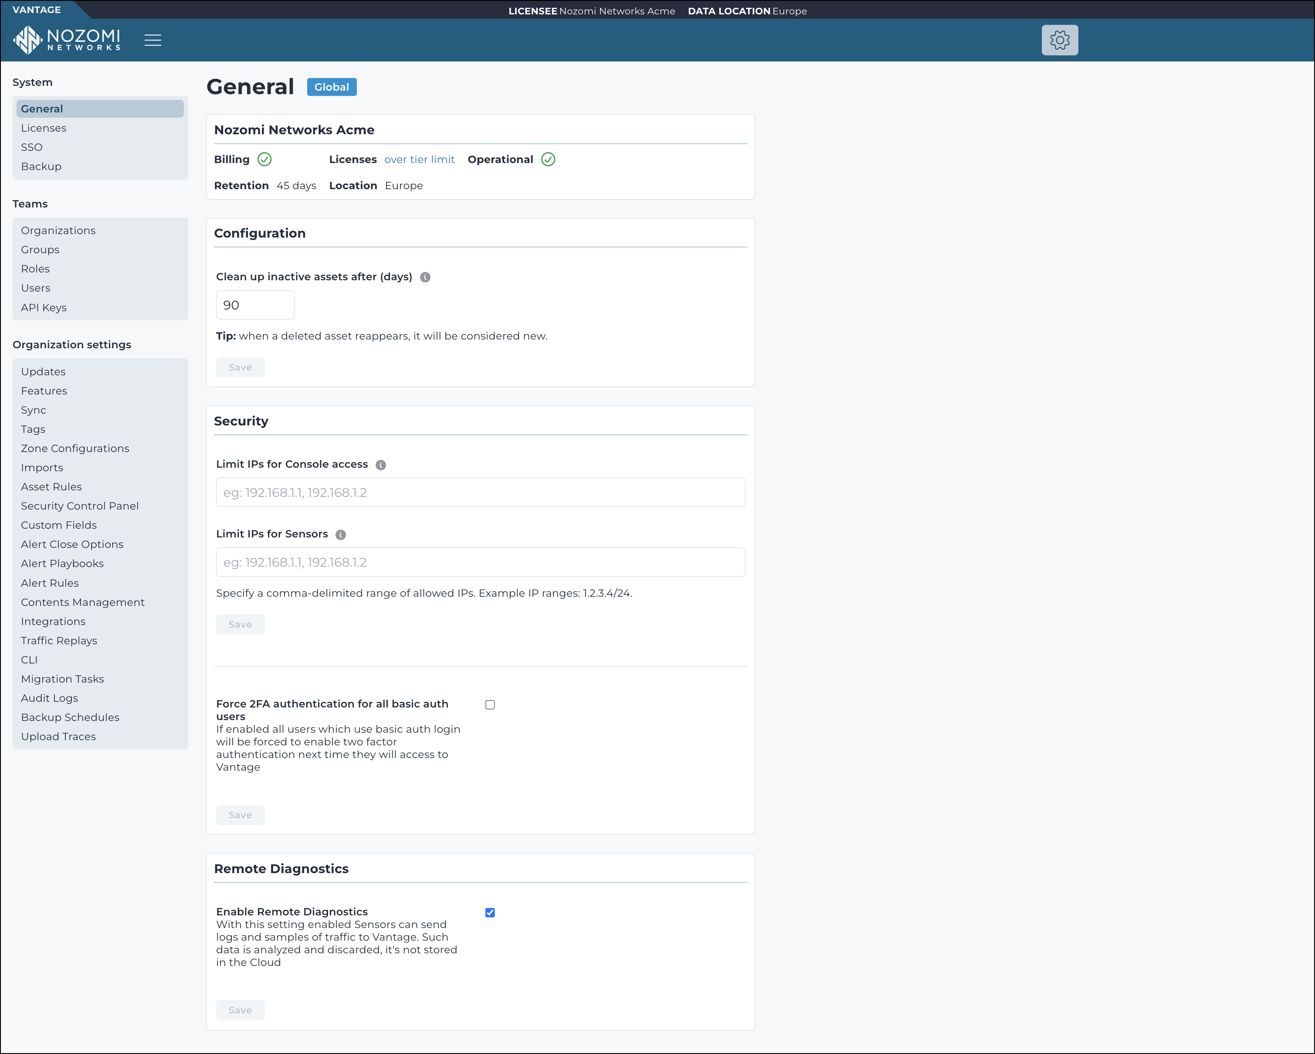Click Save in Configuration section
The width and height of the screenshot is (1315, 1054).
[x=240, y=367]
